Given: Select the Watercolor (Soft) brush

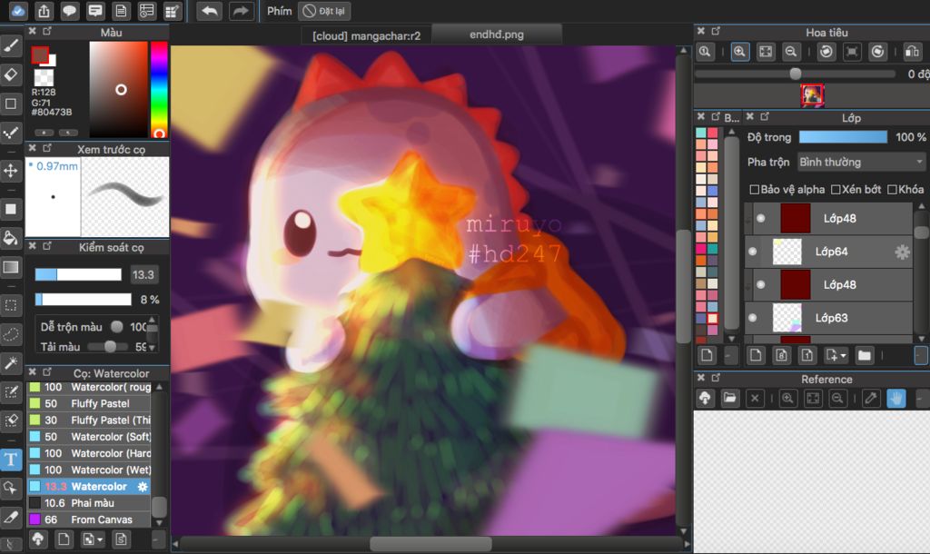Looking at the screenshot, I should tap(89, 437).
